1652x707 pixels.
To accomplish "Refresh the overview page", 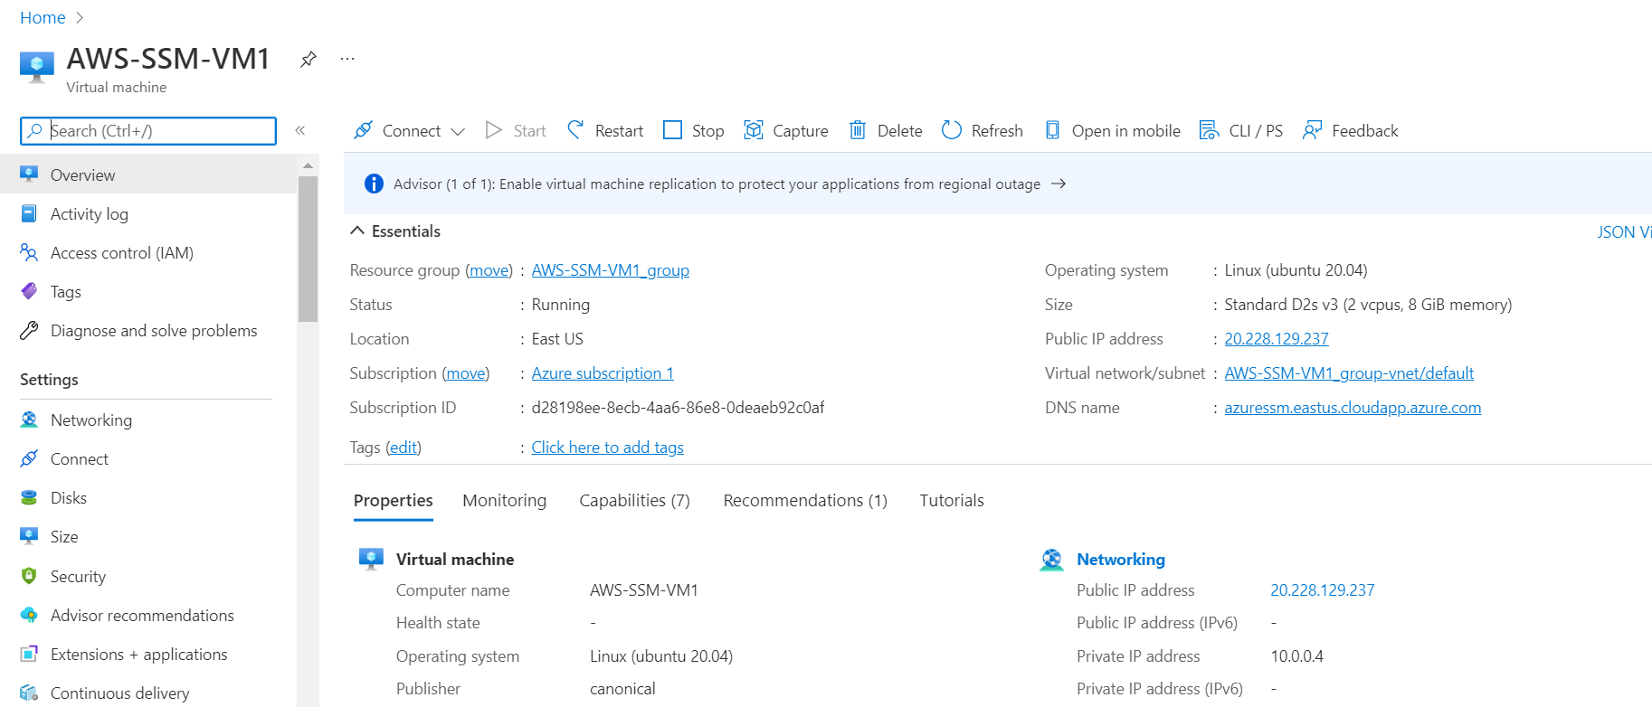I will [x=982, y=130].
